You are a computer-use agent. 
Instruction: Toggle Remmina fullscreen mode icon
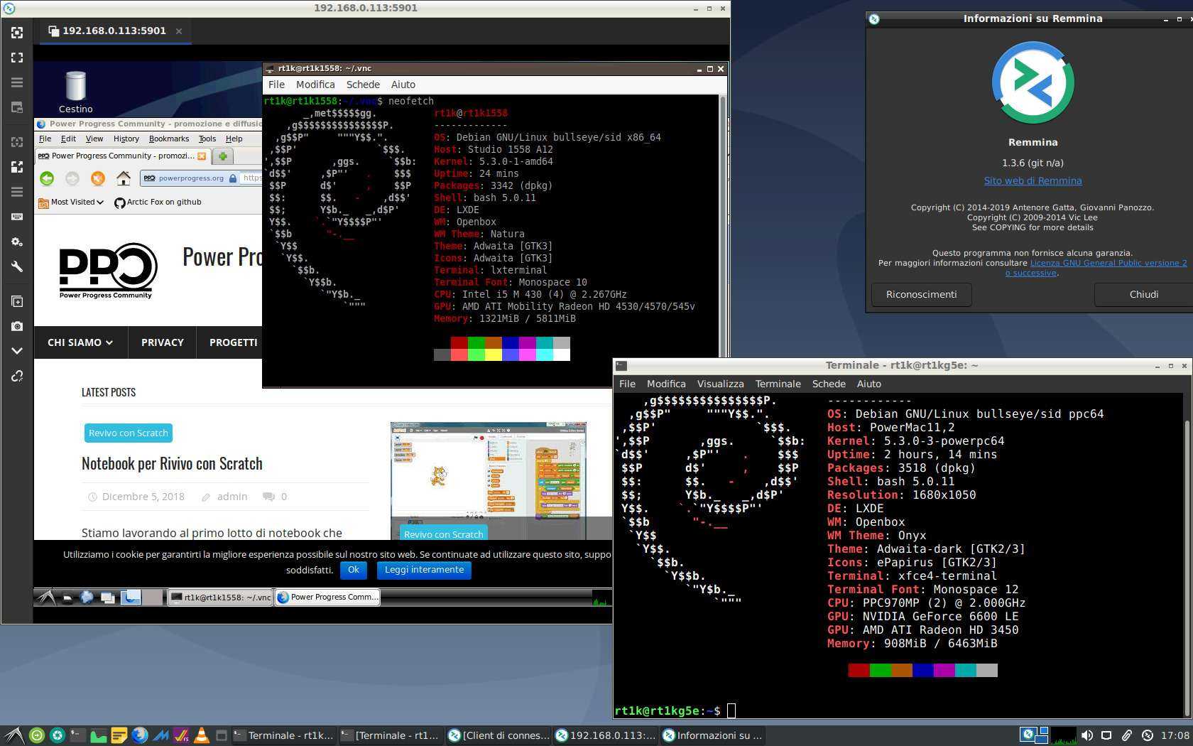pyautogui.click(x=17, y=58)
